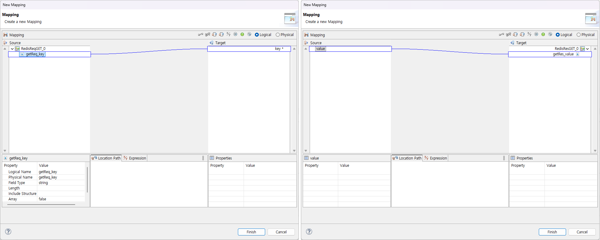
Task: Click Finish in the right New Mapping window
Action: tap(552, 232)
